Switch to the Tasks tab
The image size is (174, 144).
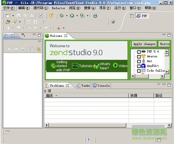click(83, 85)
